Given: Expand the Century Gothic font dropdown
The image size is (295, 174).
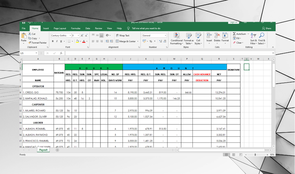Looking at the screenshot, I should (x=70, y=35).
